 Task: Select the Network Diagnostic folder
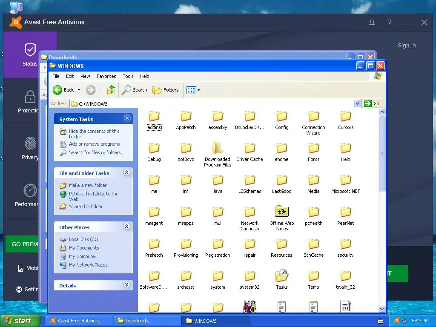pyautogui.click(x=250, y=218)
